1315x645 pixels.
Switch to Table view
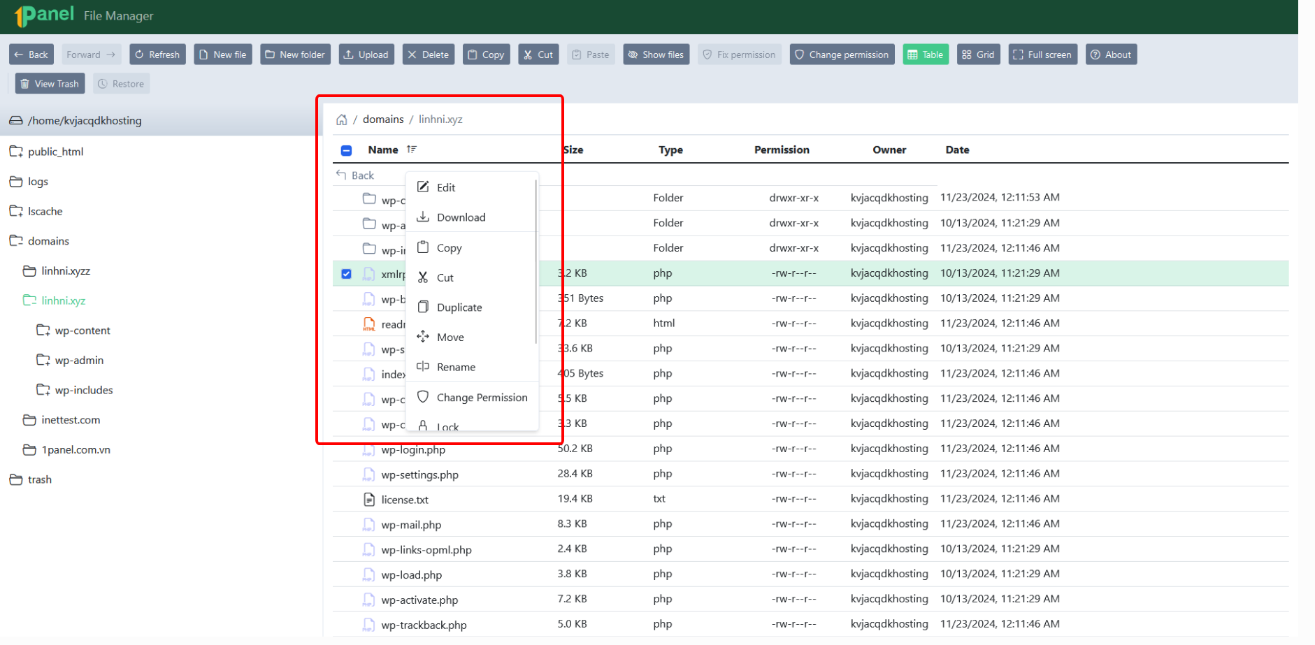pyautogui.click(x=926, y=55)
